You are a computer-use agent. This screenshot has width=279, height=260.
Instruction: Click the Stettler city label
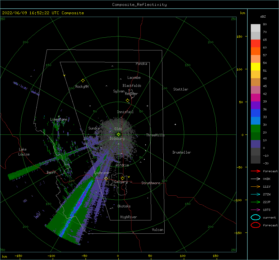click(x=181, y=89)
